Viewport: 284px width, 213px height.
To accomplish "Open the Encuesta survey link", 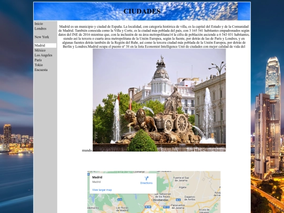I will tap(41, 70).
